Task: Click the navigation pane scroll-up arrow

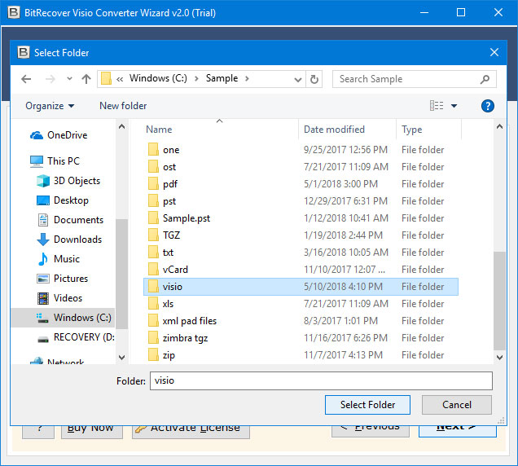Action: tap(121, 126)
